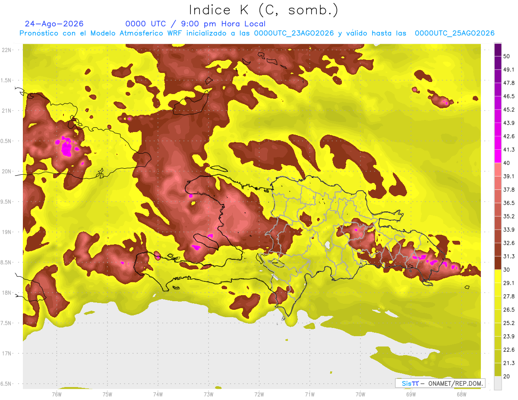Click the "SisTT - ONAMET/REP.DOM." credit box
Viewport: 518px width, 400px height.
tap(440, 383)
